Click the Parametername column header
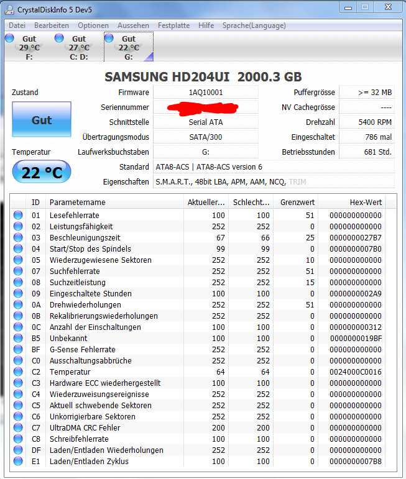Screen dimensions: 406x479 coord(114,203)
